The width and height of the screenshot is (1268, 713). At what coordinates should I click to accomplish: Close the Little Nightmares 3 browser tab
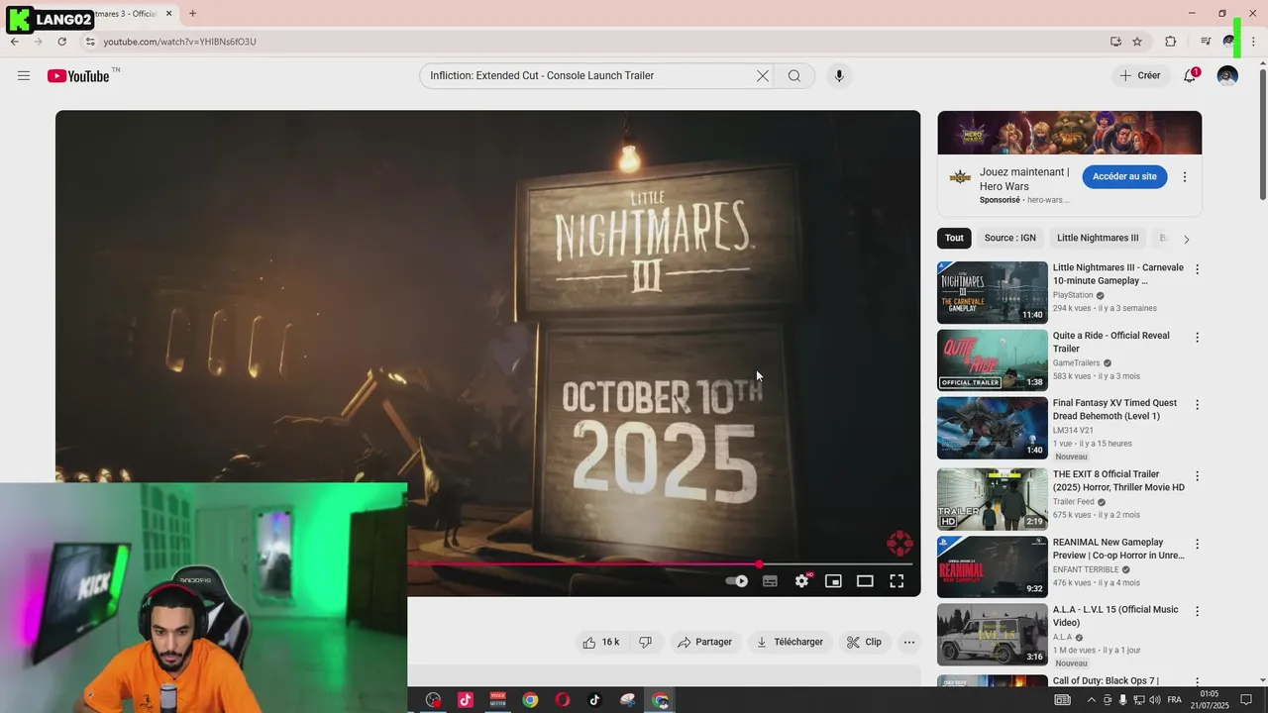pyautogui.click(x=169, y=14)
